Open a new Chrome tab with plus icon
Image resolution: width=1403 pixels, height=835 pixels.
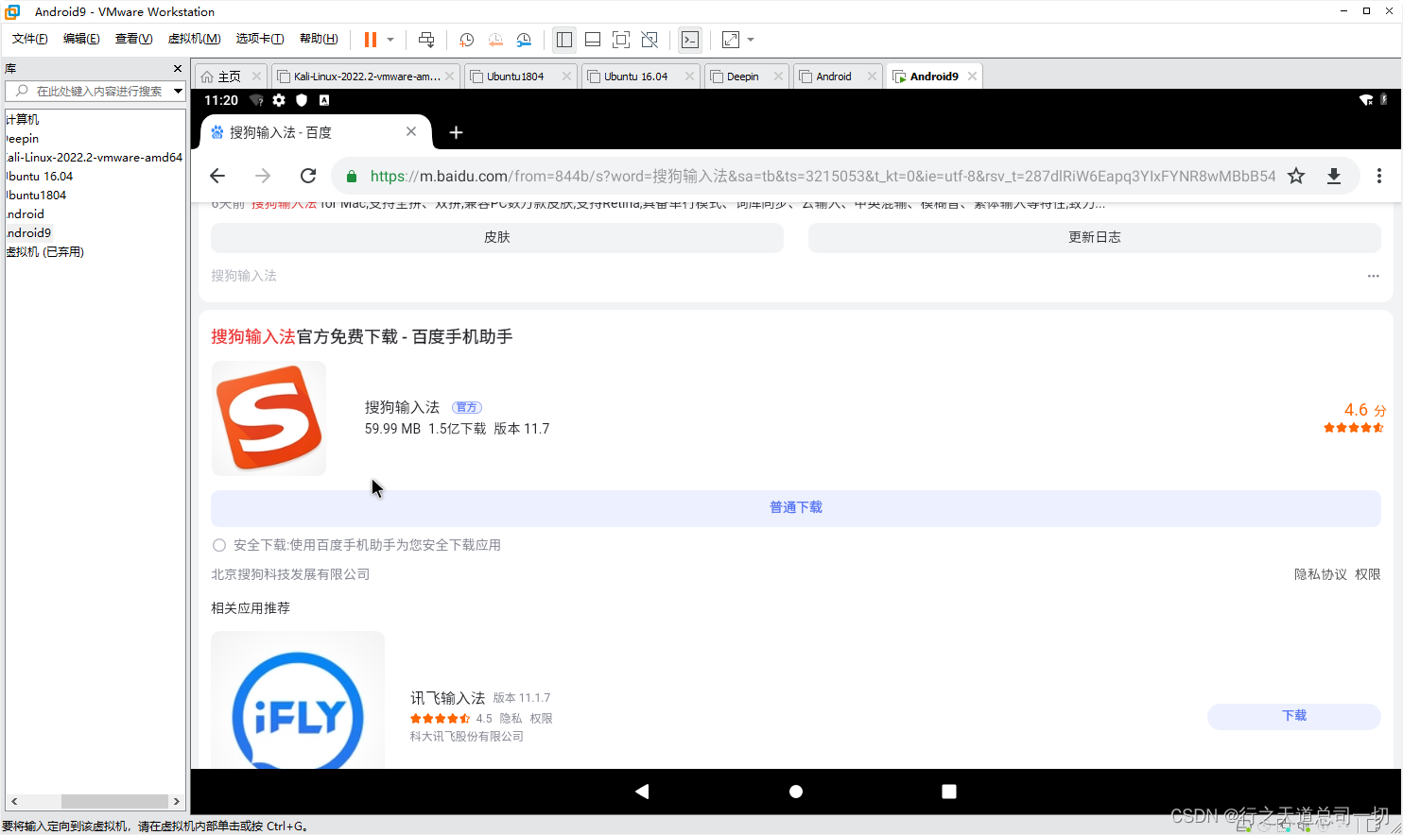[x=456, y=132]
